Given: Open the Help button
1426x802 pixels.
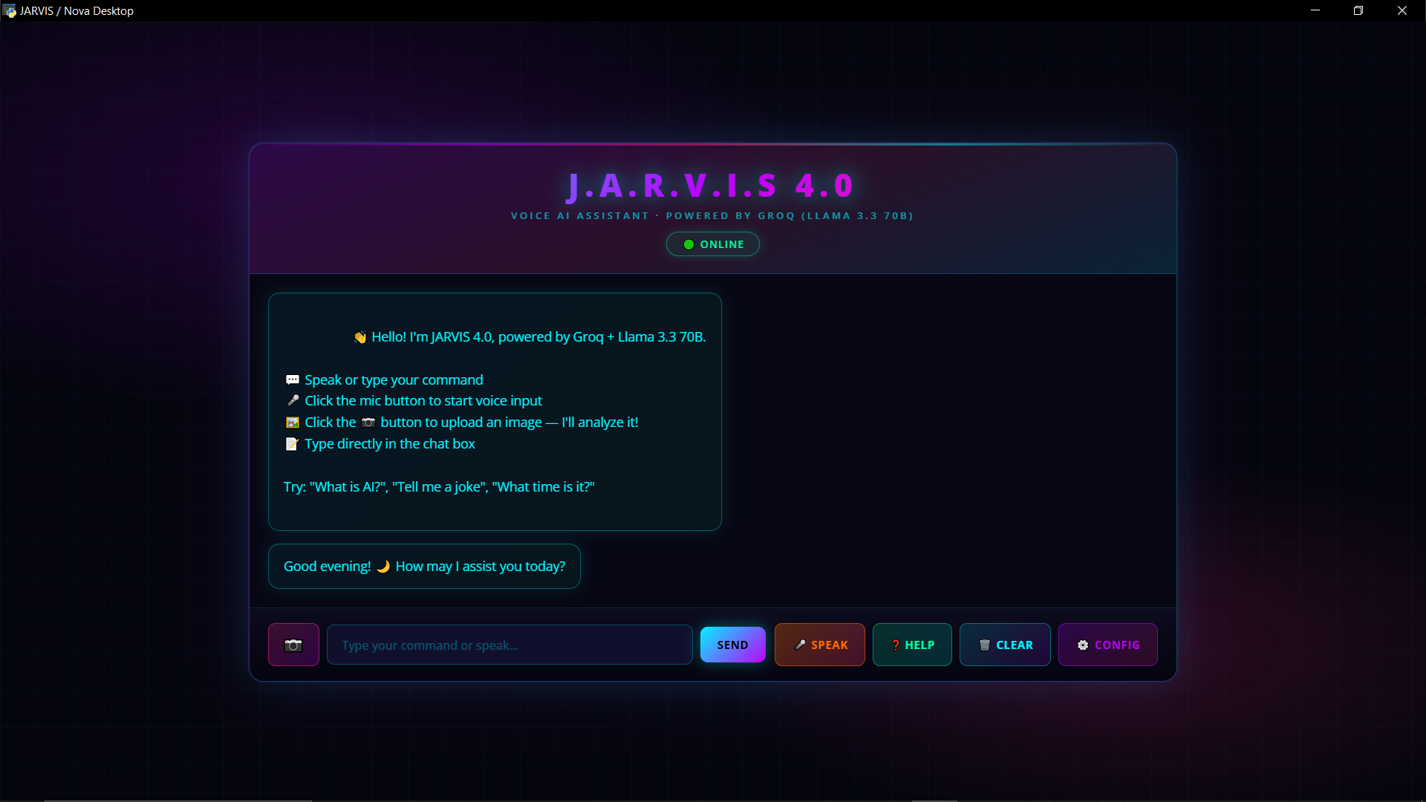Looking at the screenshot, I should [912, 645].
